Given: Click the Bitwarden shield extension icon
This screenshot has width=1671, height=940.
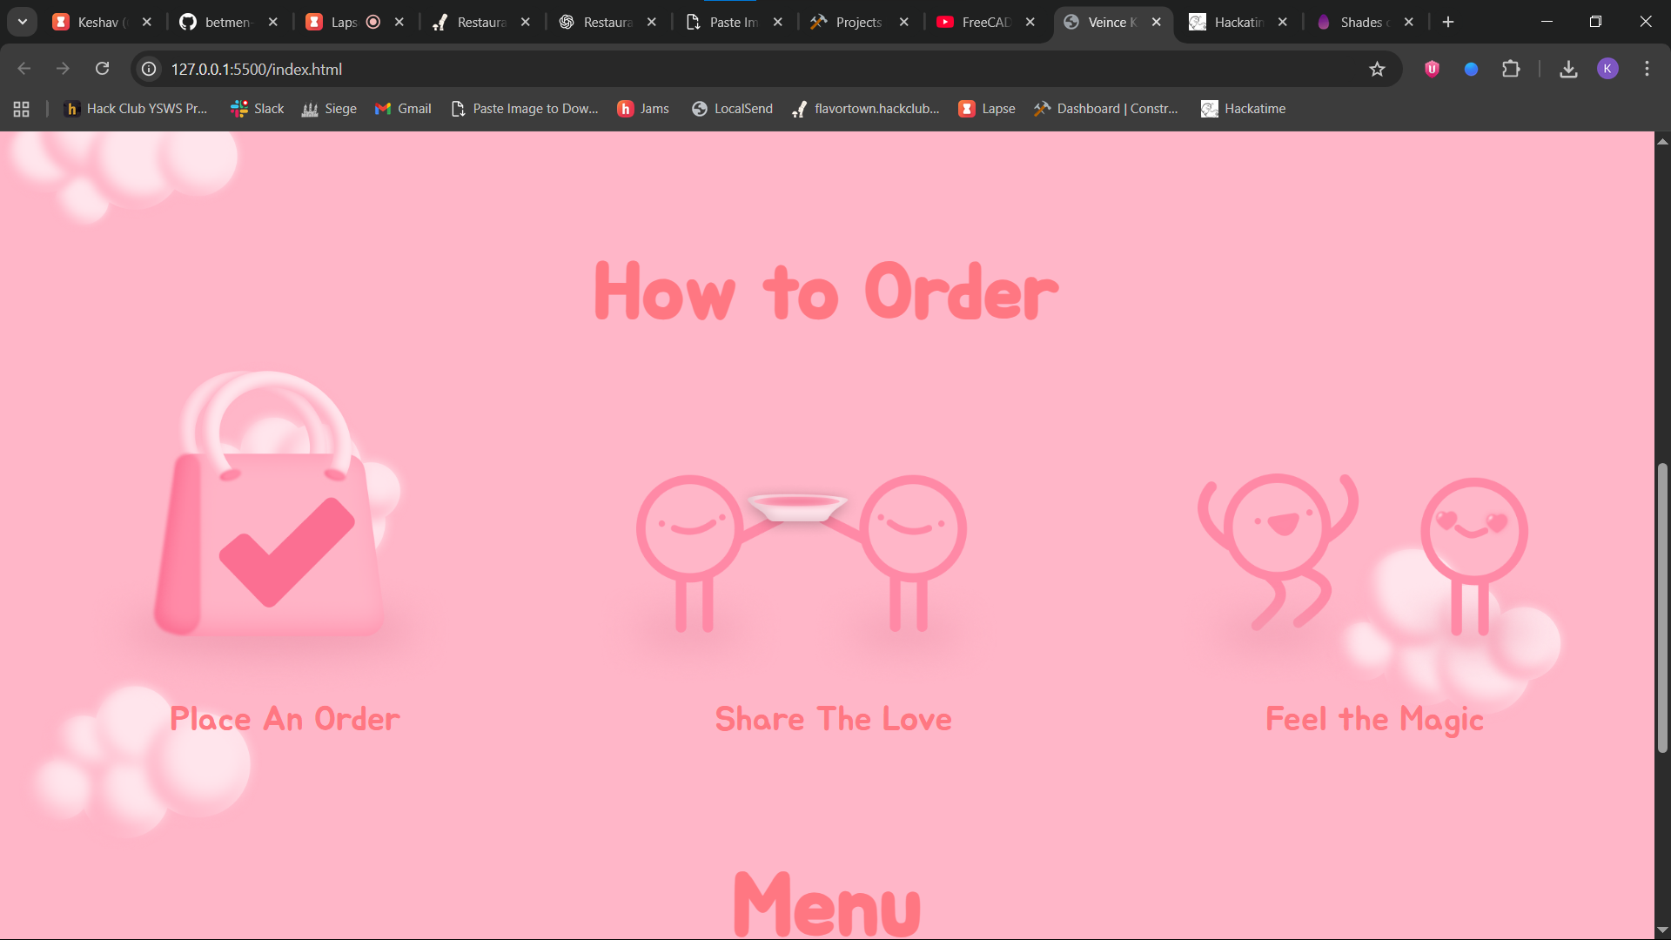Looking at the screenshot, I should pos(1432,69).
